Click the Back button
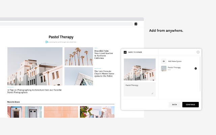 (174, 105)
